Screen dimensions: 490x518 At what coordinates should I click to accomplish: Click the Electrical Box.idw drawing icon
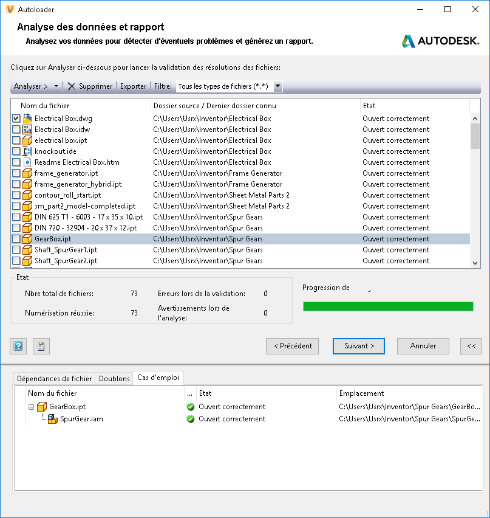click(27, 129)
